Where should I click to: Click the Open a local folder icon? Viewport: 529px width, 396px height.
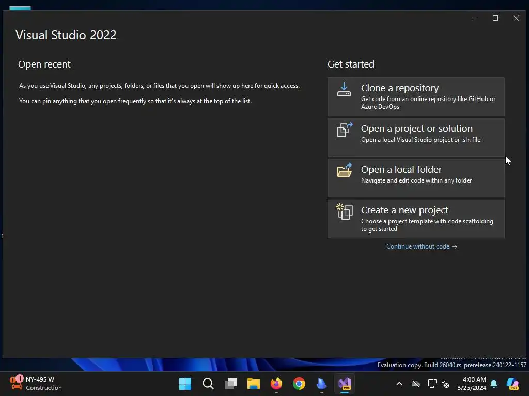(x=345, y=170)
